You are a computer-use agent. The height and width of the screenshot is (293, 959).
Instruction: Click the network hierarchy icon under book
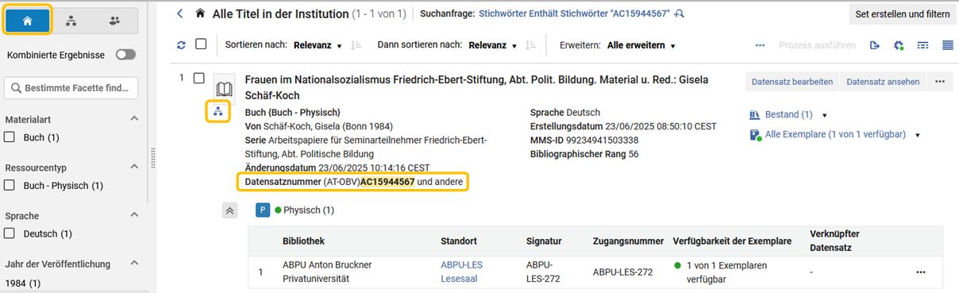point(218,112)
